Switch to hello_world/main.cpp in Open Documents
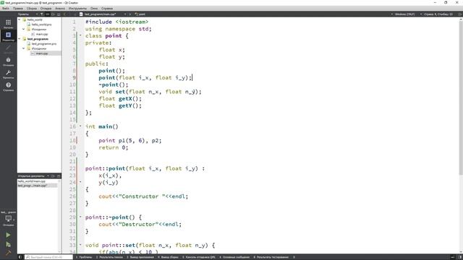Viewport: 463px width, 260px height. (32, 181)
